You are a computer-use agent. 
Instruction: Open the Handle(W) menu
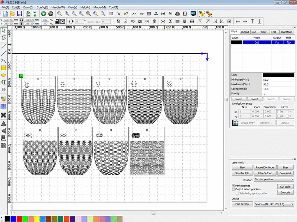click(58, 7)
